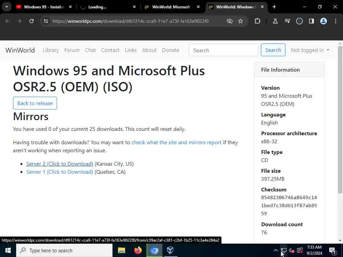Go forward to next page
343x257 pixels.
pos(19,21)
